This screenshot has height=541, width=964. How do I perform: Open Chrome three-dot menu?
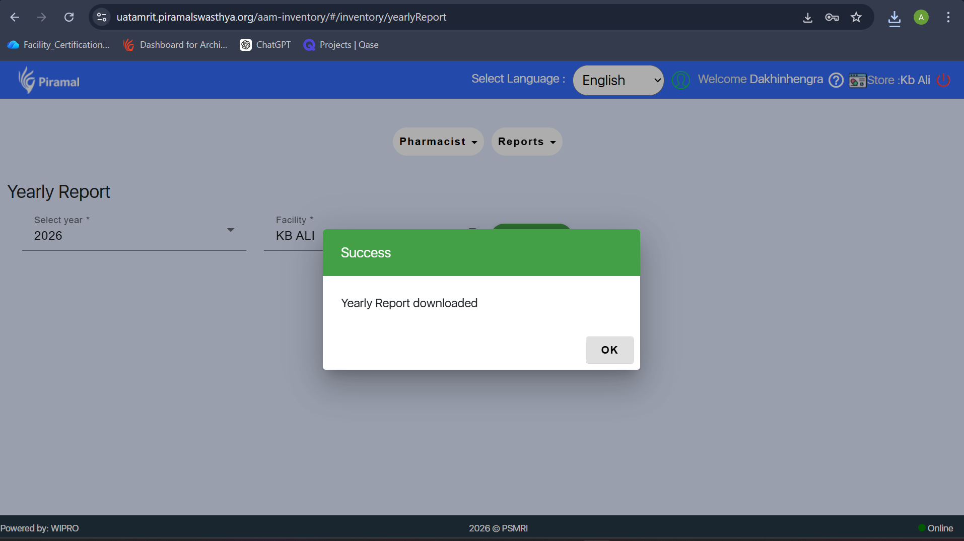(x=948, y=18)
